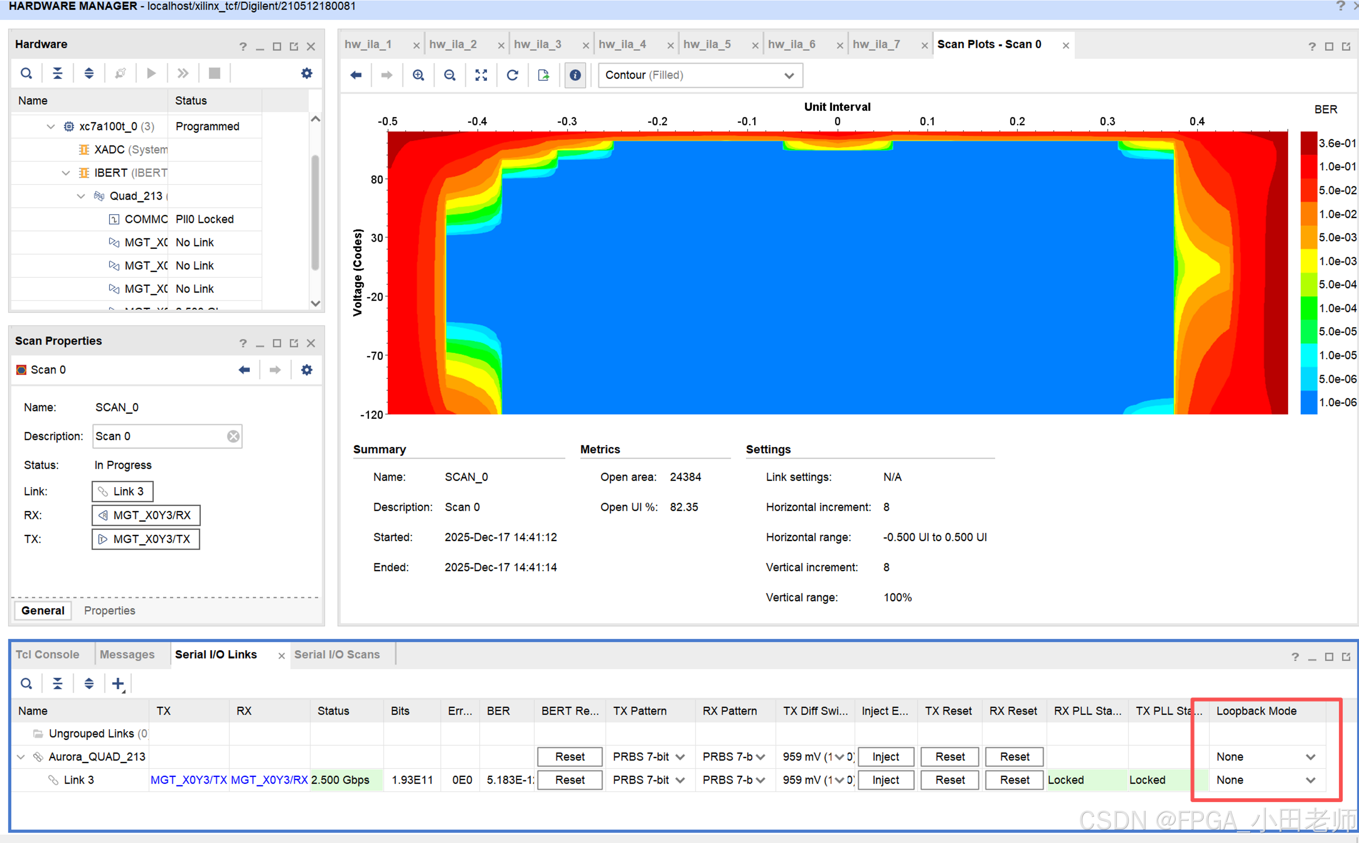Click the previous scan arrow in Scan Properties
1359x843 pixels.
coord(244,370)
